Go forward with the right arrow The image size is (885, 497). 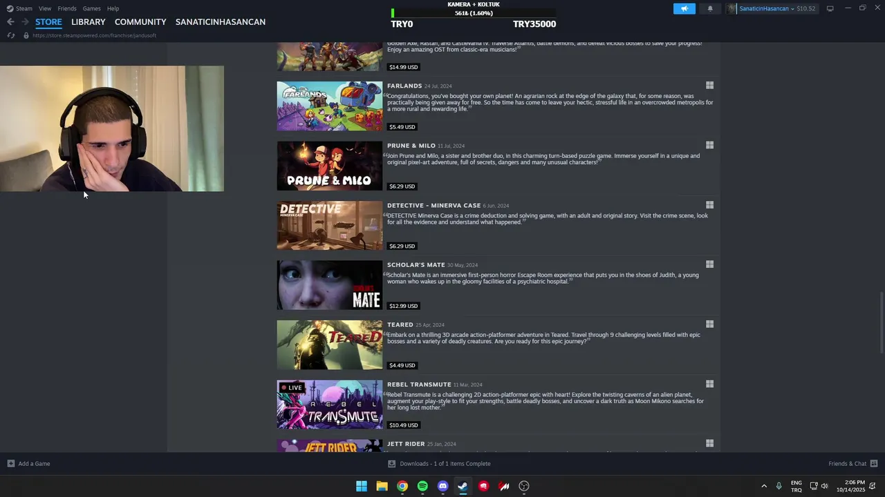25,22
